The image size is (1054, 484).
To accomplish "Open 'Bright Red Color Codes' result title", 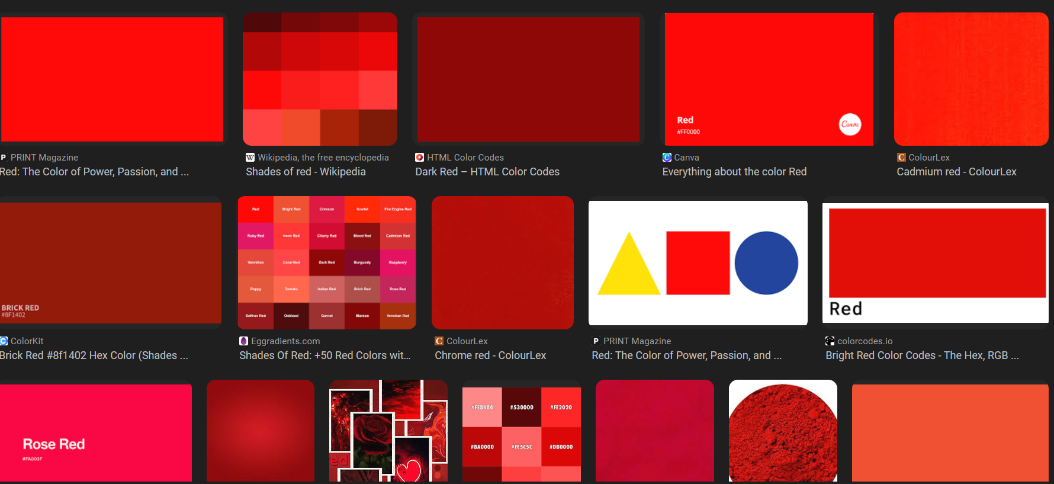I will coord(922,355).
